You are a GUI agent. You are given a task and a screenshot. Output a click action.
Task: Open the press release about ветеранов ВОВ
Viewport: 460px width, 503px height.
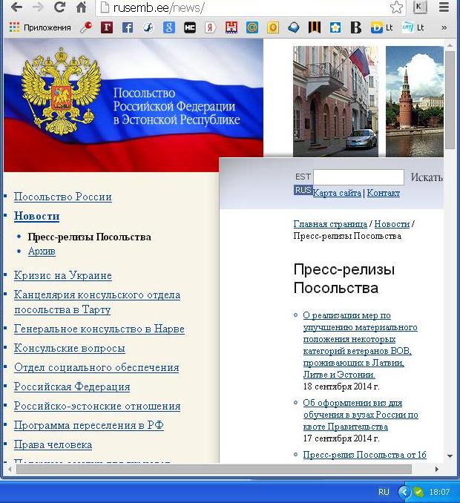[360, 345]
